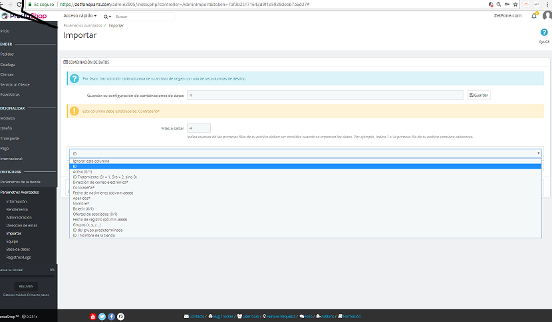Click the ZetFone.com shop link
552x322 pixels.
point(507,16)
